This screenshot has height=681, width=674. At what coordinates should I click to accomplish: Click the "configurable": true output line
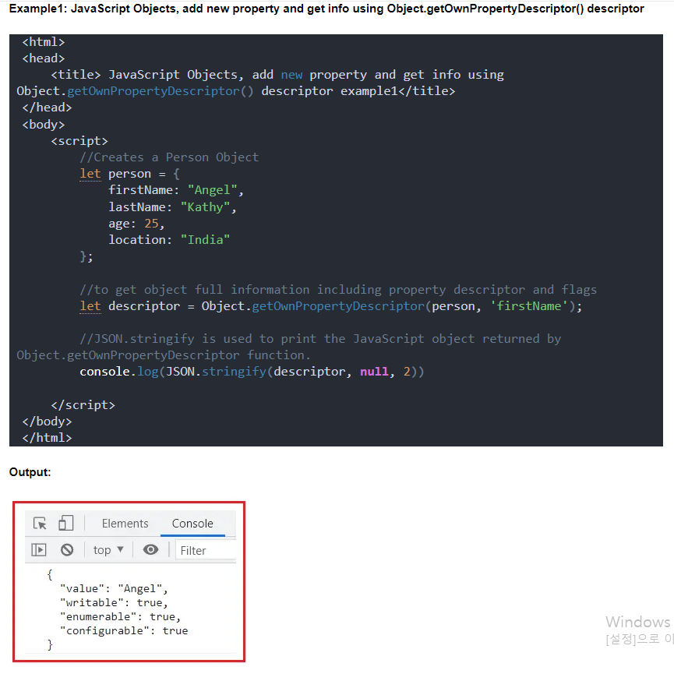tap(124, 630)
